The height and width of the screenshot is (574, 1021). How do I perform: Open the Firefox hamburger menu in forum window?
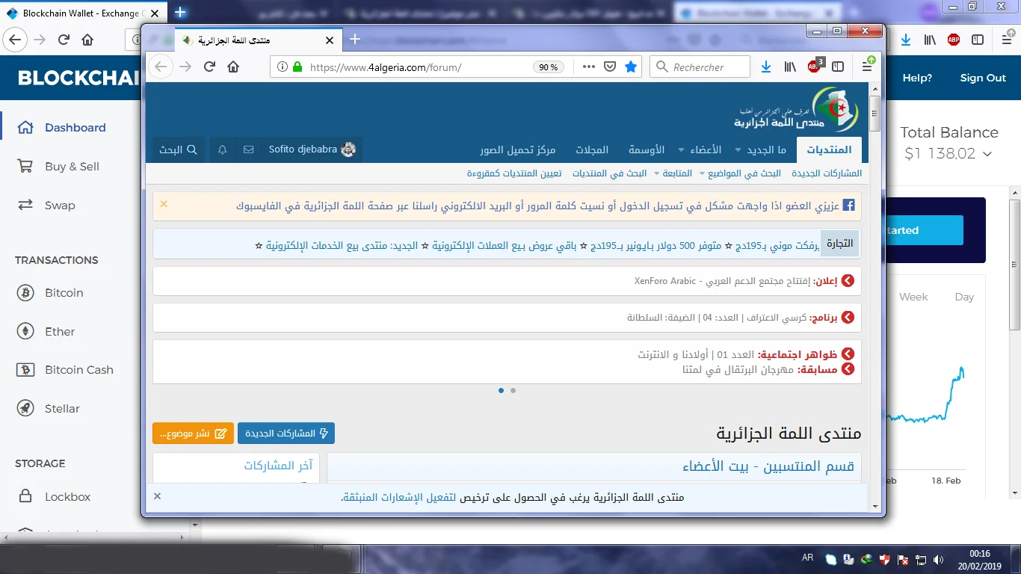(x=867, y=67)
